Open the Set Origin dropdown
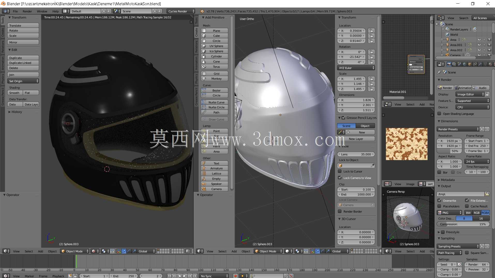 (23, 81)
